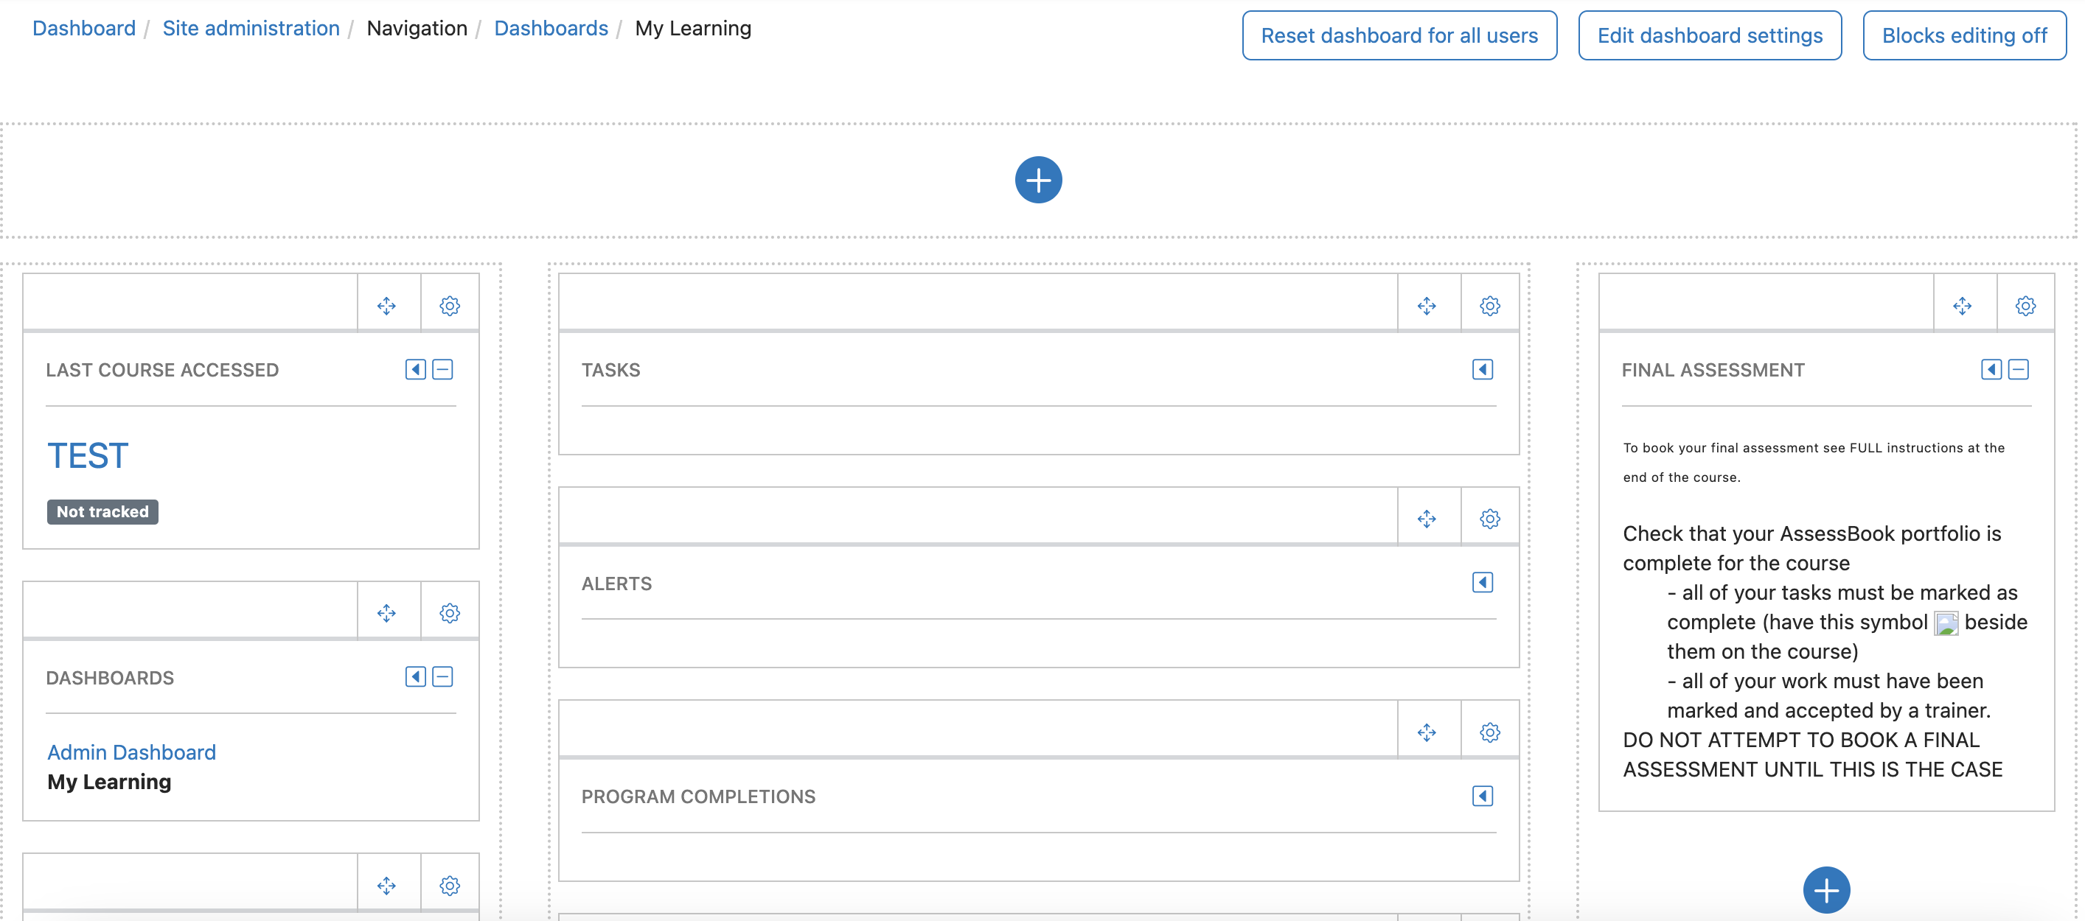This screenshot has width=2085, height=921.
Task: Open Edit dashboard settings
Action: pyautogui.click(x=1710, y=35)
